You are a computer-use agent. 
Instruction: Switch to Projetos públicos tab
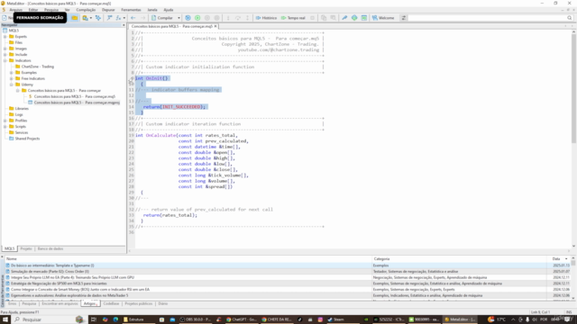(x=138, y=304)
